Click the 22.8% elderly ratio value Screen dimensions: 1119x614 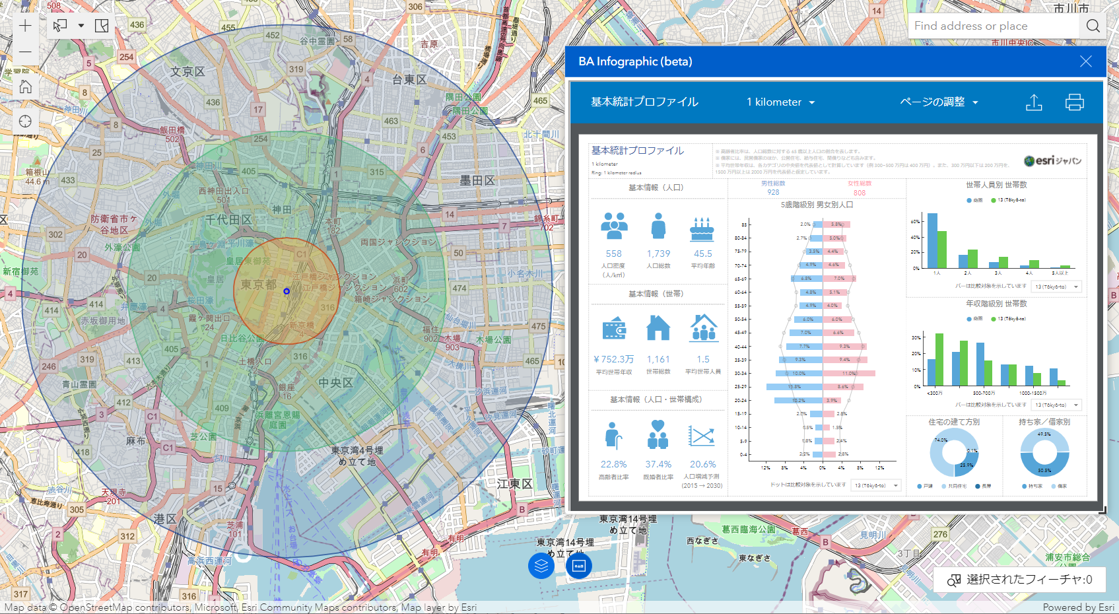click(613, 464)
